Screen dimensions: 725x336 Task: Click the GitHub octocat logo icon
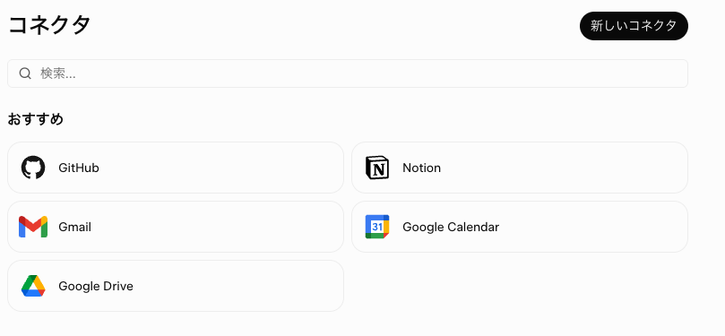tap(33, 168)
